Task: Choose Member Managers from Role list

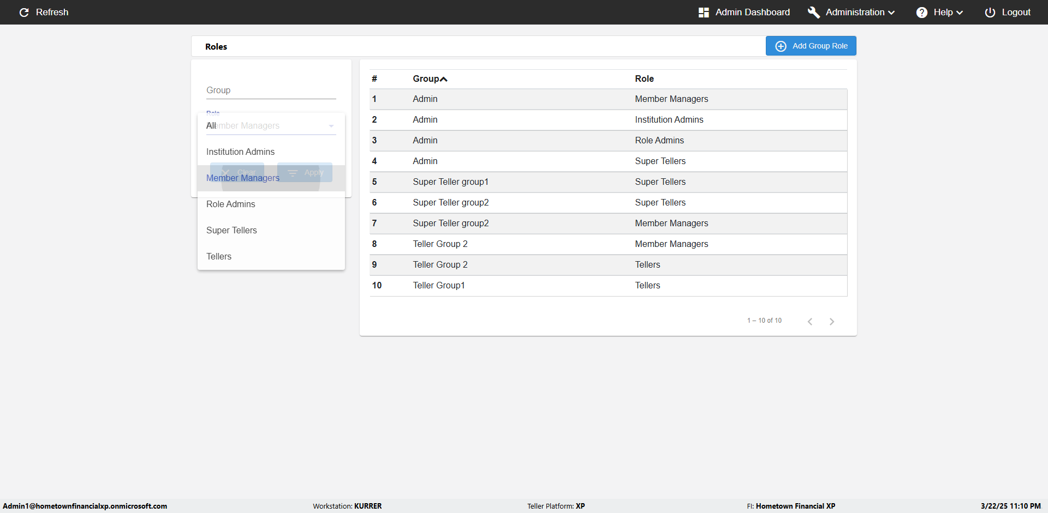Action: pyautogui.click(x=271, y=178)
